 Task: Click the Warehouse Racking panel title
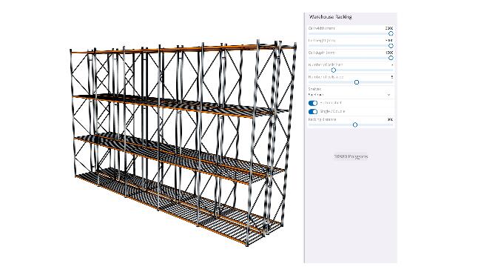point(330,17)
